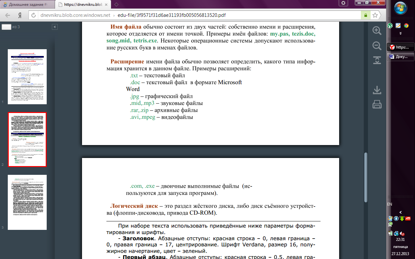Screen dimensions: 415x259
Task: Switch to the Домашнее задание tab
Action: pos(27,5)
